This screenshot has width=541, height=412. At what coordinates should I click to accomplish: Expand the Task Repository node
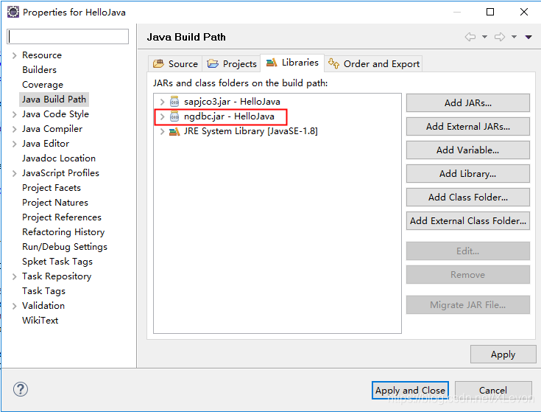(14, 276)
